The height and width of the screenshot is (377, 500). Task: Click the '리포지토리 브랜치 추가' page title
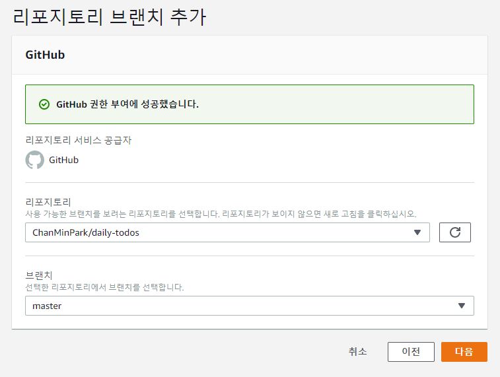click(110, 17)
